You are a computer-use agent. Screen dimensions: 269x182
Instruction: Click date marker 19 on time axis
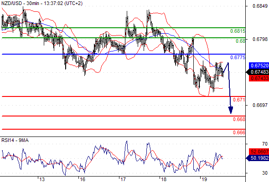204,179
